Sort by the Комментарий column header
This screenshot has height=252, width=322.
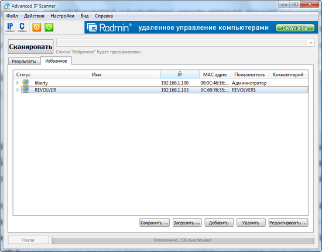288,74
